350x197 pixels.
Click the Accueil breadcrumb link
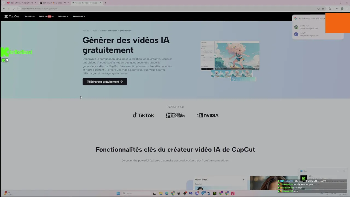point(86,31)
